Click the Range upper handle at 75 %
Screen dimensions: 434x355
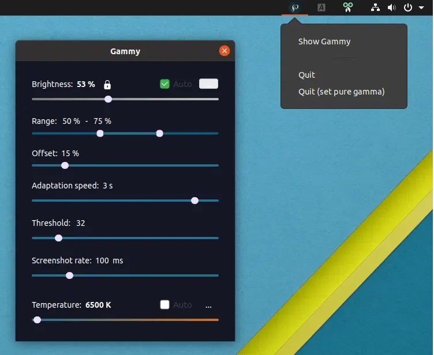click(159, 134)
